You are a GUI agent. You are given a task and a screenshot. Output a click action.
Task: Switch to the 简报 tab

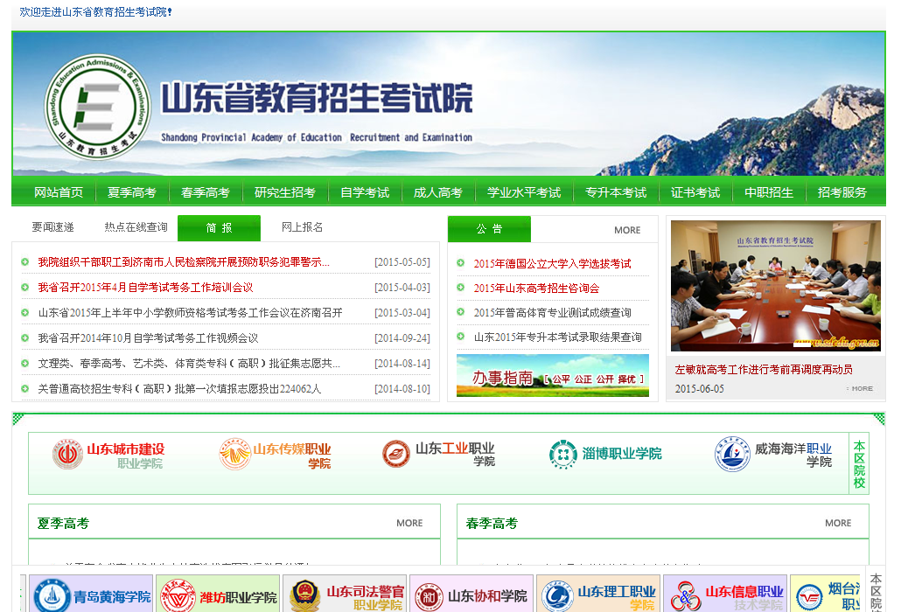tap(219, 228)
